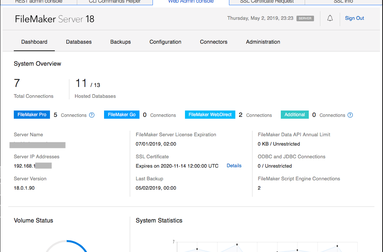Viewport: 383px width, 252px height.
Task: Click the Sign Out link
Action: 354,18
